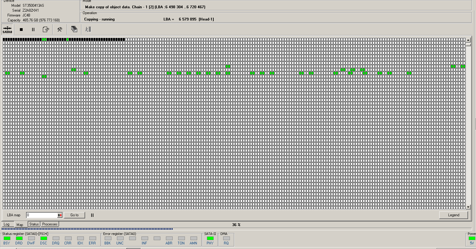Click the ERR status indicator
Viewport: 476px width, 249px height.
[92, 238]
